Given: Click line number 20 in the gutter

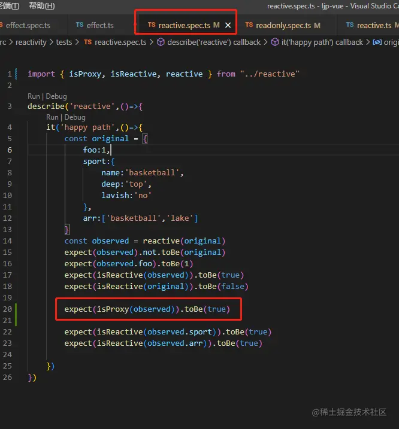Looking at the screenshot, I should click(x=7, y=309).
